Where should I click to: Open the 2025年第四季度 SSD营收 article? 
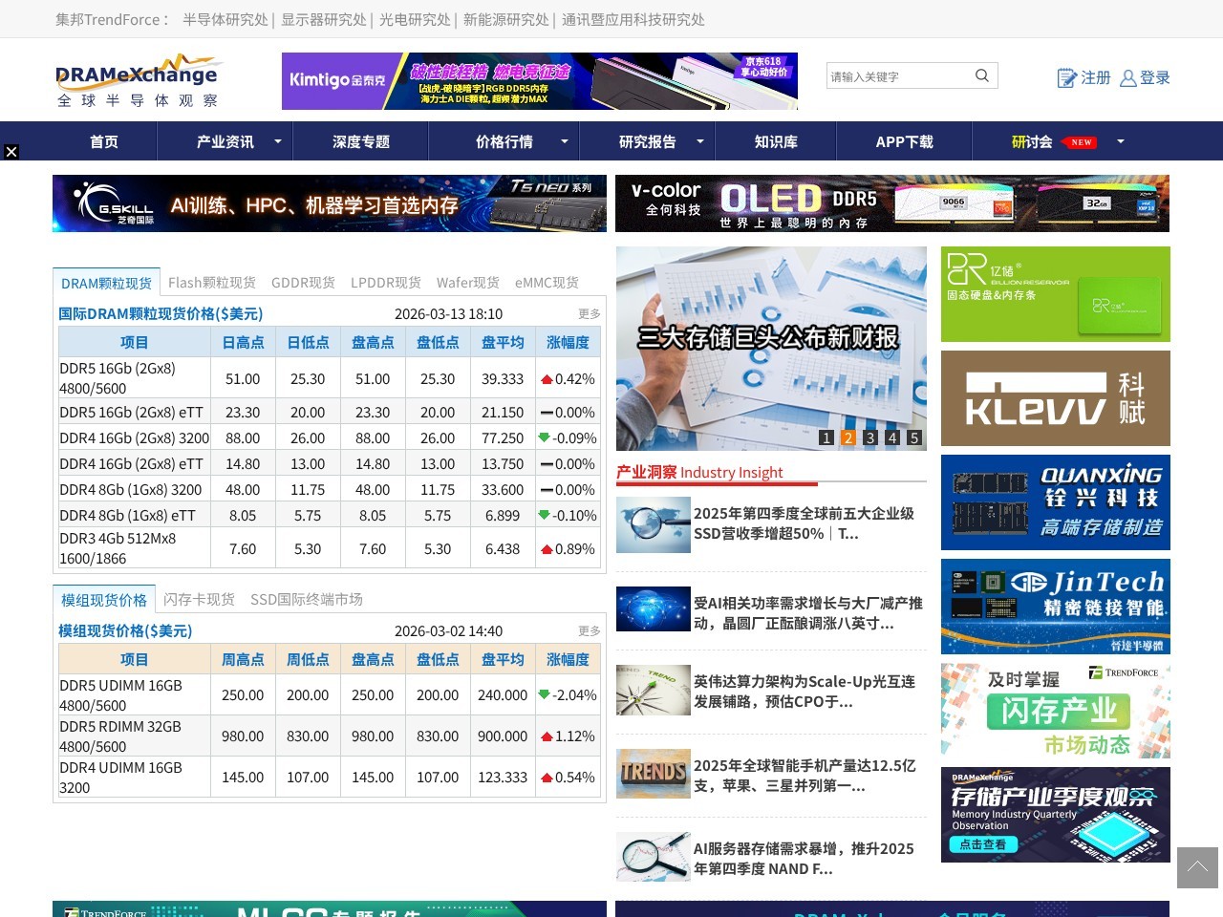pos(804,523)
